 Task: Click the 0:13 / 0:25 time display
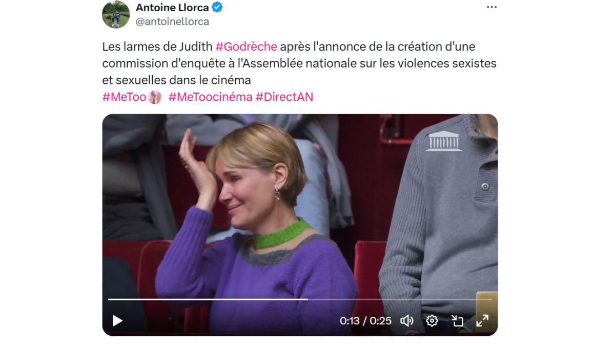click(x=365, y=321)
